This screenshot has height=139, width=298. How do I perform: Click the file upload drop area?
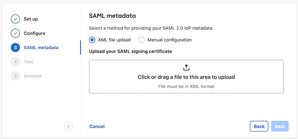[186, 77]
